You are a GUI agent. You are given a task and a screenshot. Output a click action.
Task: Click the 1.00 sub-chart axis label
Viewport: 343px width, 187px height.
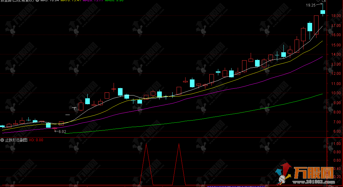tap(337, 144)
